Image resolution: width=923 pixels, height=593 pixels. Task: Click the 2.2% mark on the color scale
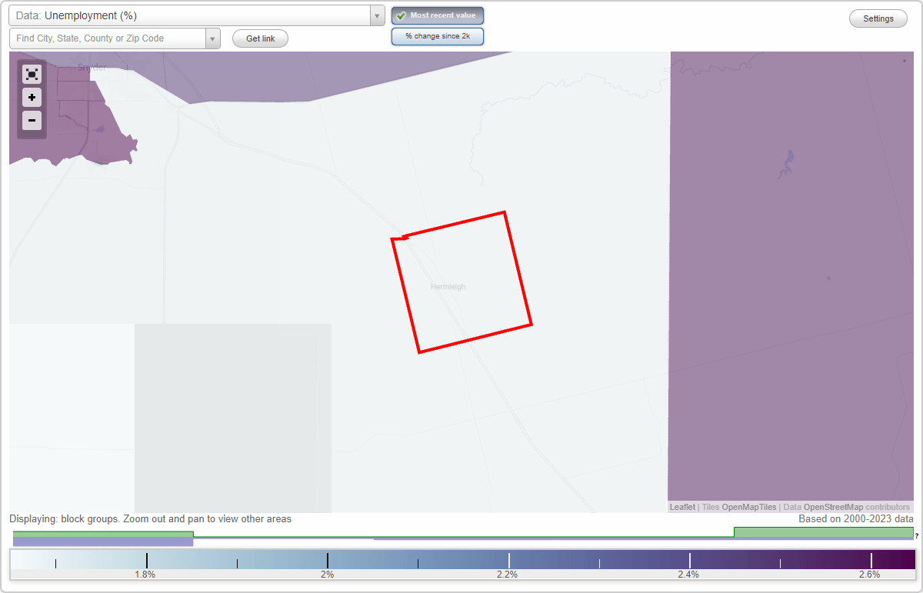508,558
